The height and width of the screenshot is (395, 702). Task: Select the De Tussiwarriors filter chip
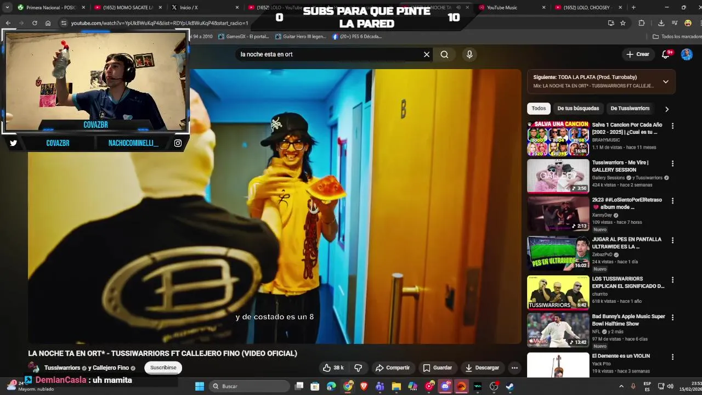(x=630, y=109)
